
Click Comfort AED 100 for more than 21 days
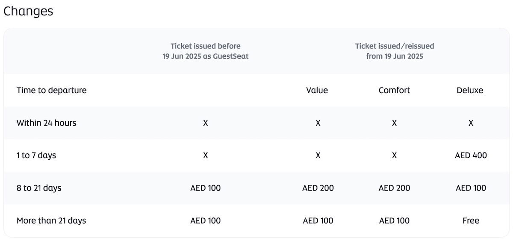pos(394,220)
